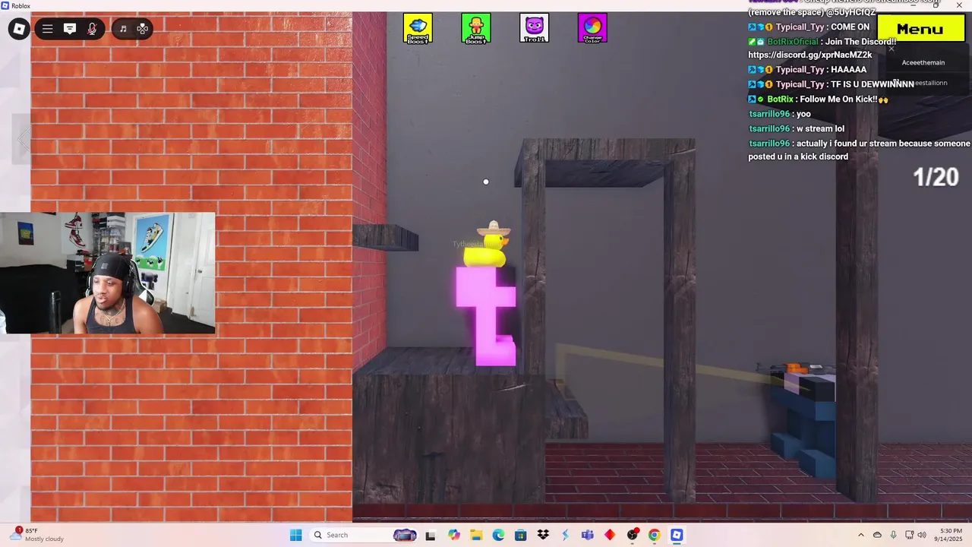Click the Typicall_Tyy name on COME ON
Screen dimensions: 972x547
tap(800, 27)
